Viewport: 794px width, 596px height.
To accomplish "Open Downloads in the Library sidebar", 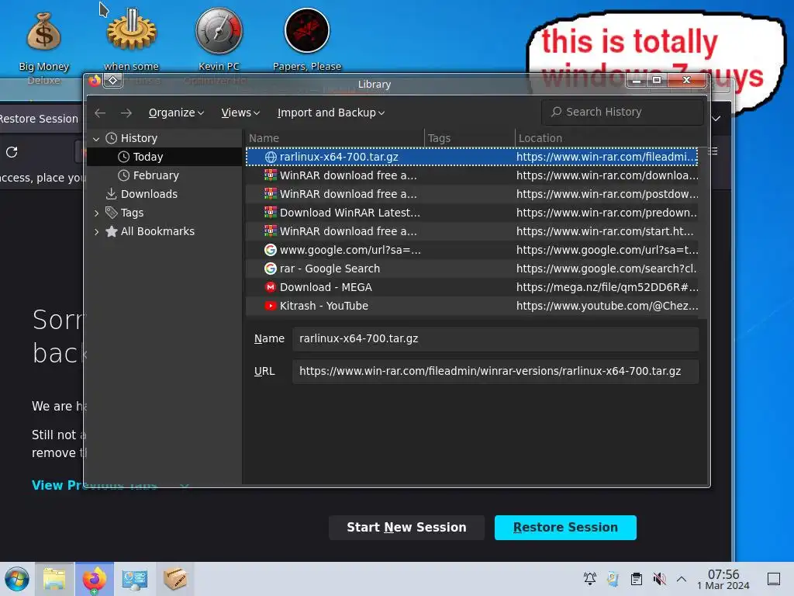I will click(164, 194).
